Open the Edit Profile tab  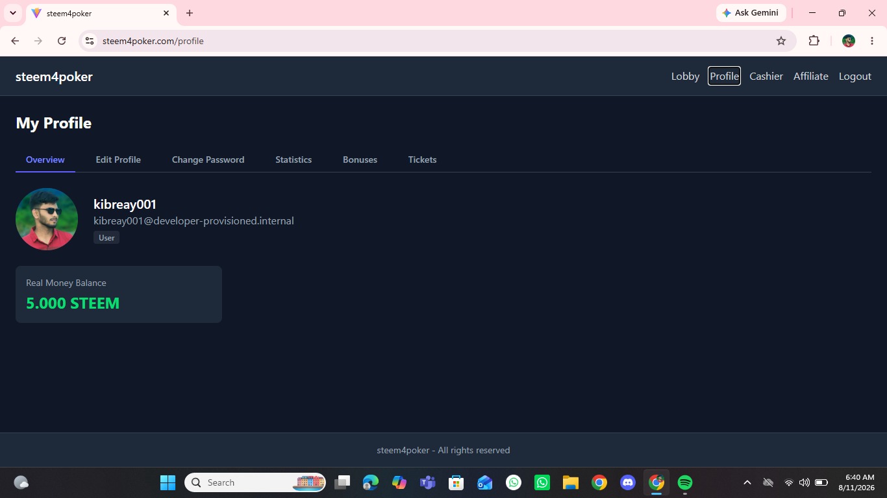[118, 160]
